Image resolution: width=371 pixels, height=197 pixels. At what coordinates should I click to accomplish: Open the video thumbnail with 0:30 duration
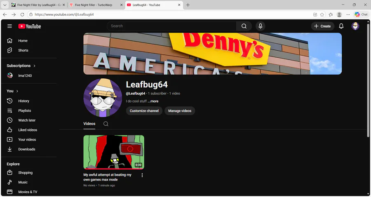tap(114, 152)
